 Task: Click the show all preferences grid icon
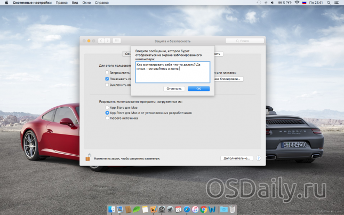pos(117,41)
